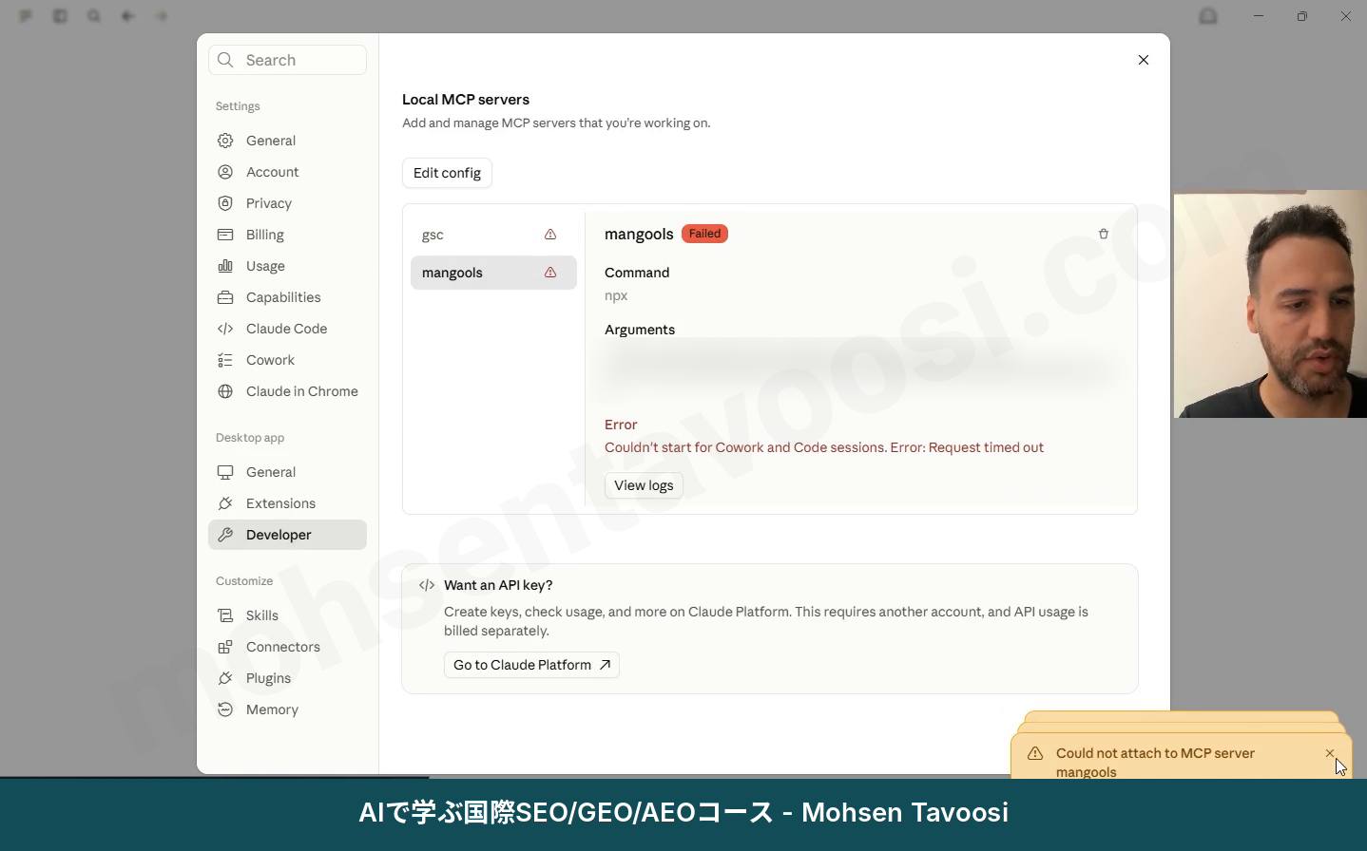Select the gsc server entry
Screen dimensions: 1367x851
click(493, 235)
